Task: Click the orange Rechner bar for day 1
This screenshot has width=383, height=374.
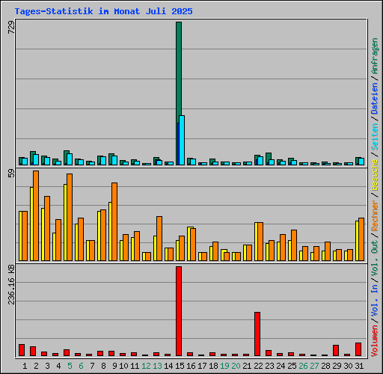Action: point(25,236)
